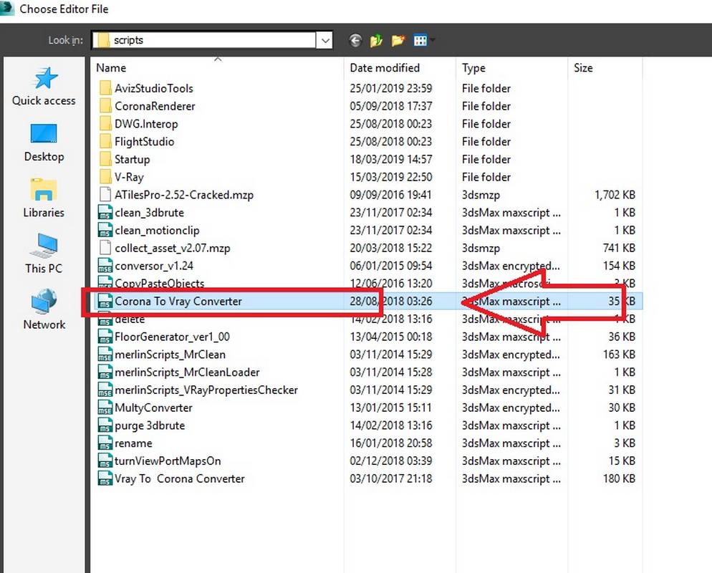Click the conversor_v1.24 encrypted script icon
The width and height of the screenshot is (712, 573).
[x=105, y=265]
